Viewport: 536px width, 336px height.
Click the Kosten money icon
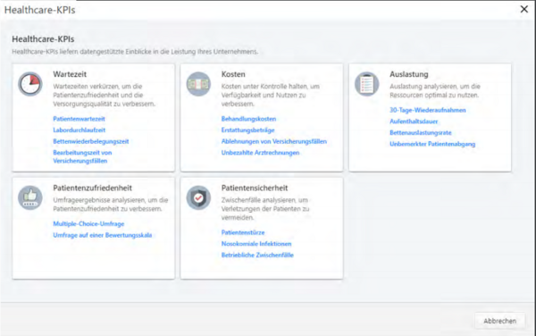(x=198, y=84)
